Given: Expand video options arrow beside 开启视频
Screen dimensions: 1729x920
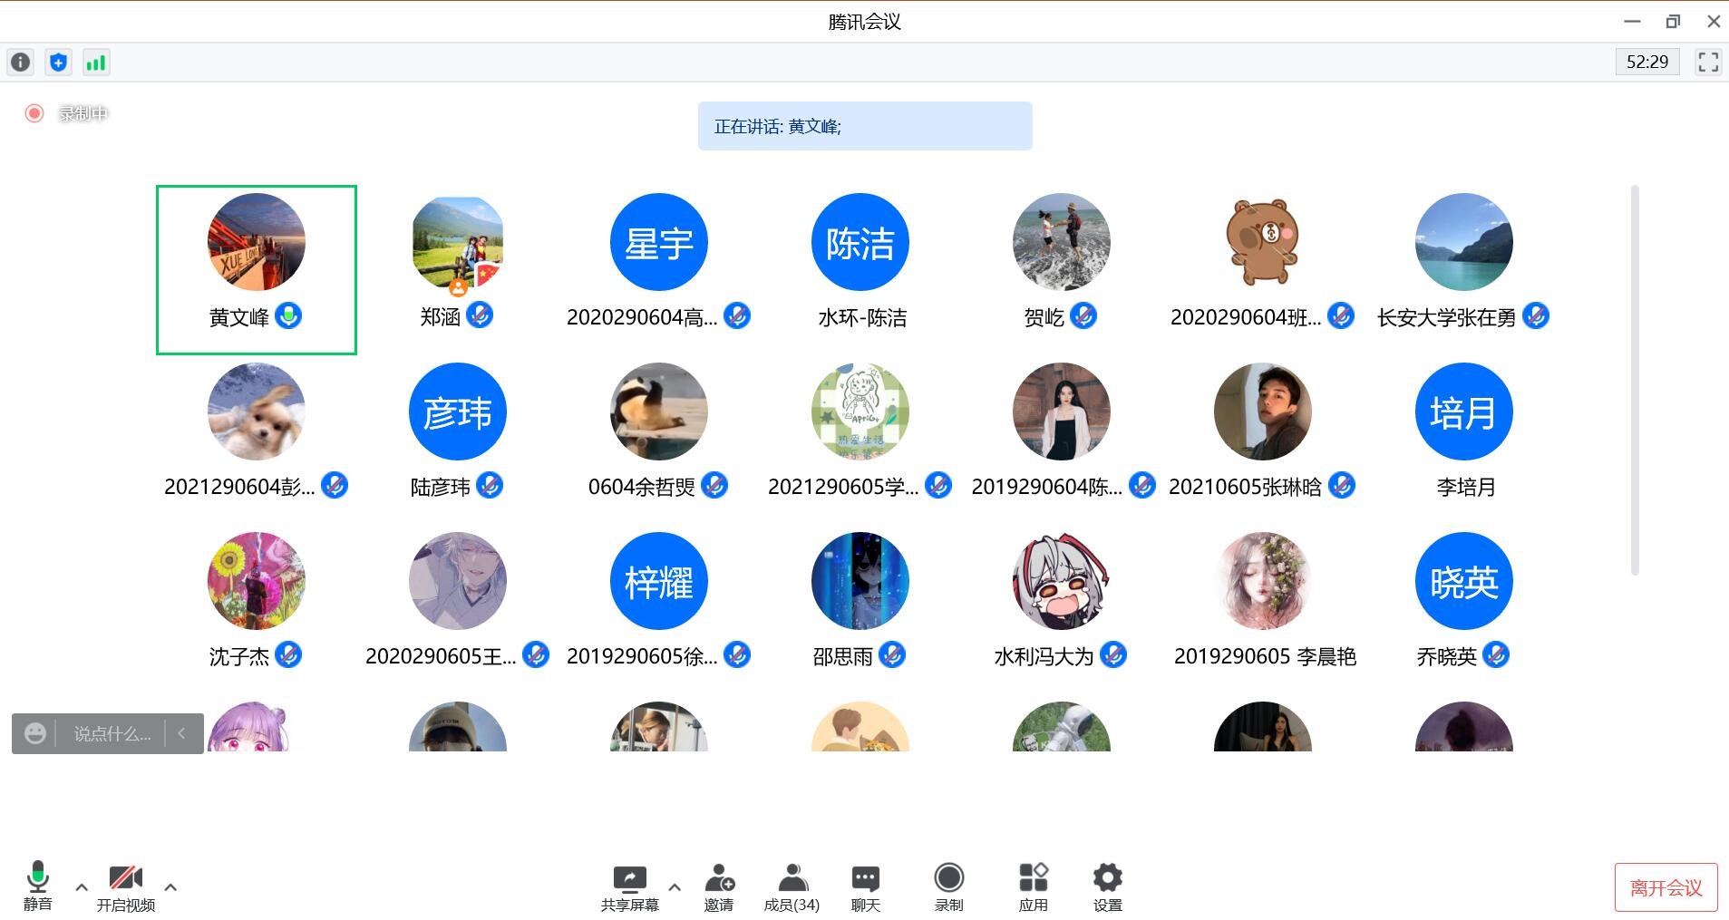Looking at the screenshot, I should [x=170, y=887].
